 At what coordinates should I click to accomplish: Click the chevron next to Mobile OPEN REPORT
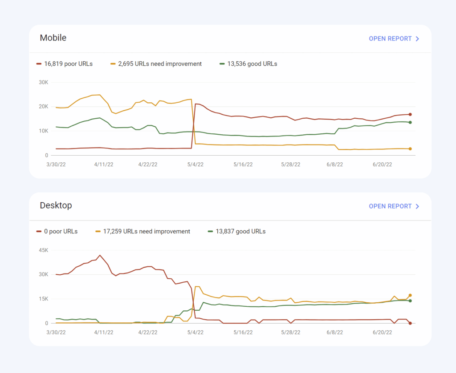coord(417,39)
